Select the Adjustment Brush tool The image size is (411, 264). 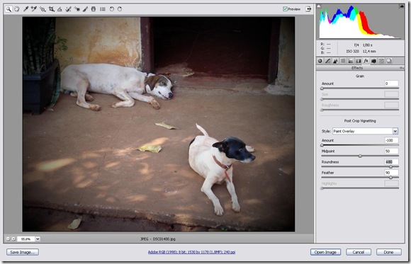tap(85, 9)
